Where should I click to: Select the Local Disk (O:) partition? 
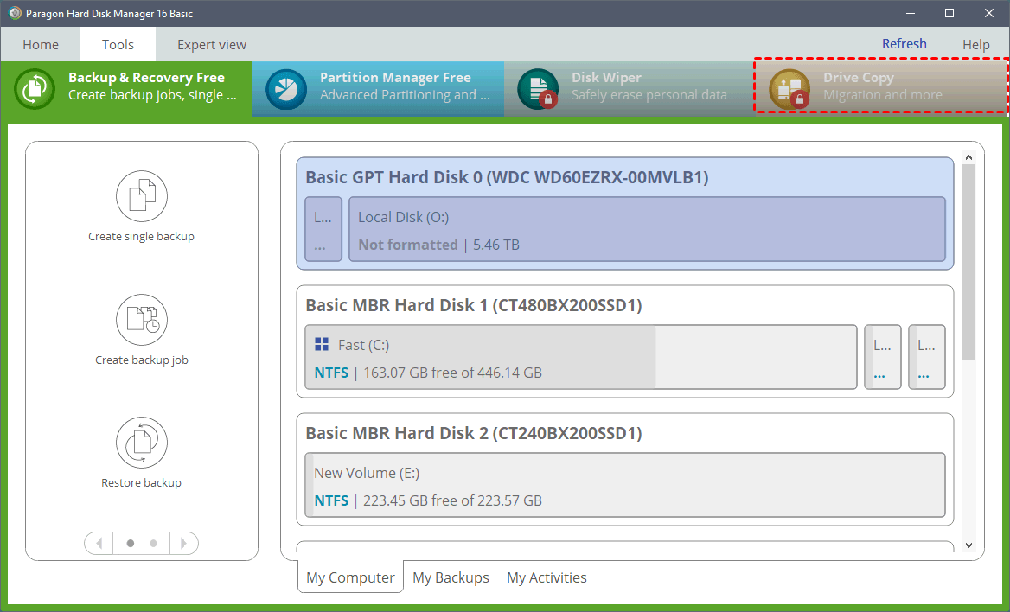(648, 229)
